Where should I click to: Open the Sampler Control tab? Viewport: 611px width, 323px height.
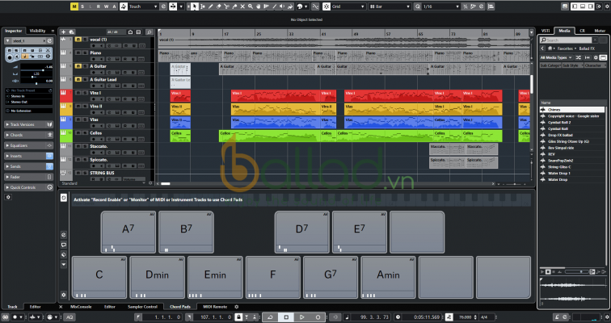[142, 307]
